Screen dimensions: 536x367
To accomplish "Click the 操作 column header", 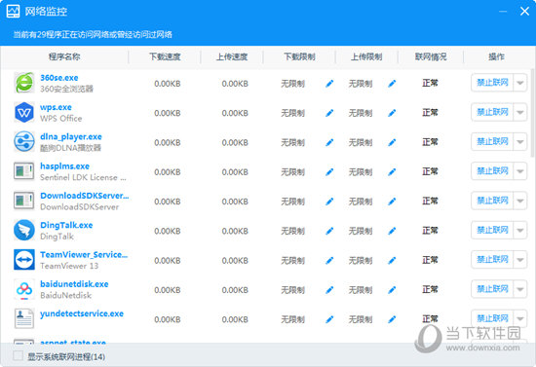I will point(496,56).
